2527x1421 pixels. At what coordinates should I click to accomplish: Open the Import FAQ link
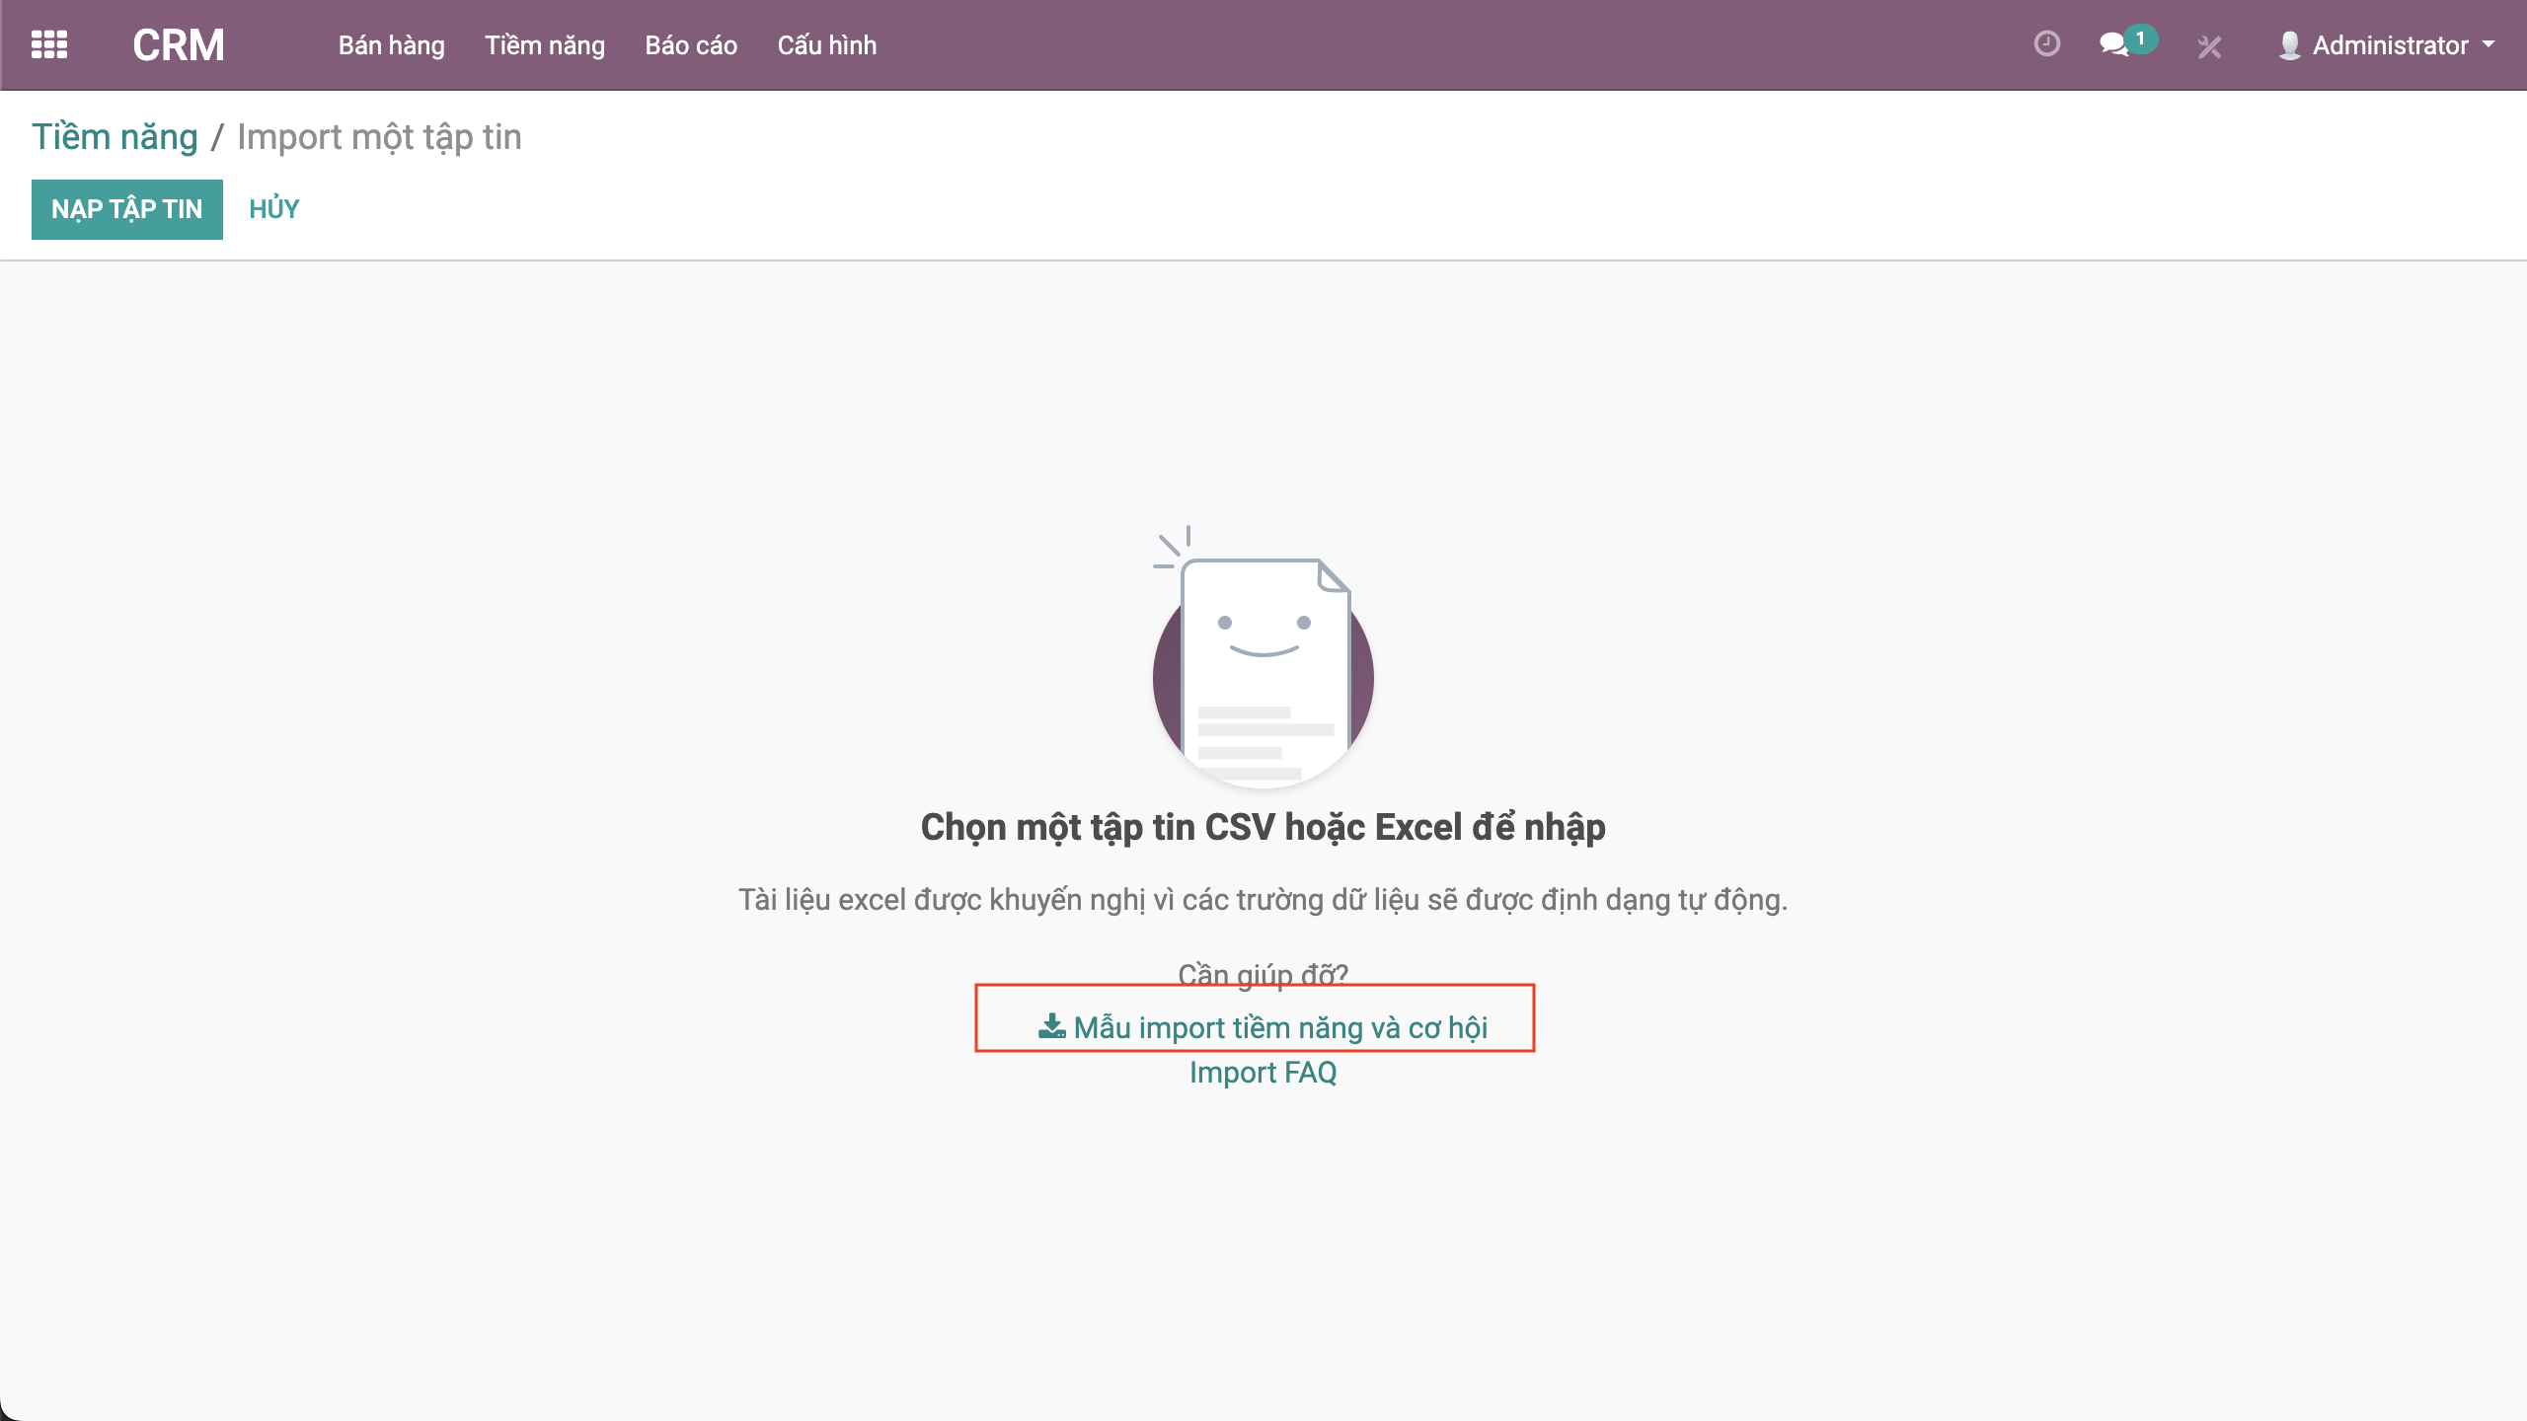[x=1263, y=1073]
